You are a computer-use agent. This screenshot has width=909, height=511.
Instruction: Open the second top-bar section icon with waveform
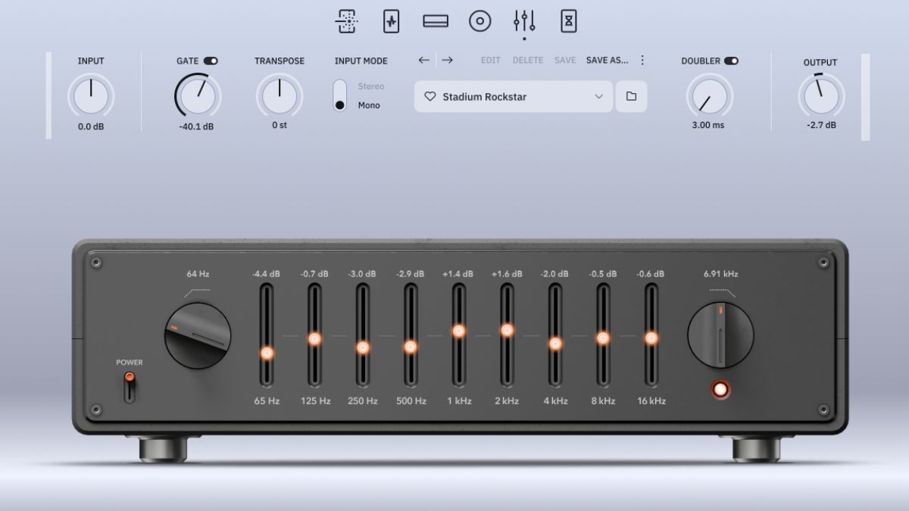point(391,21)
